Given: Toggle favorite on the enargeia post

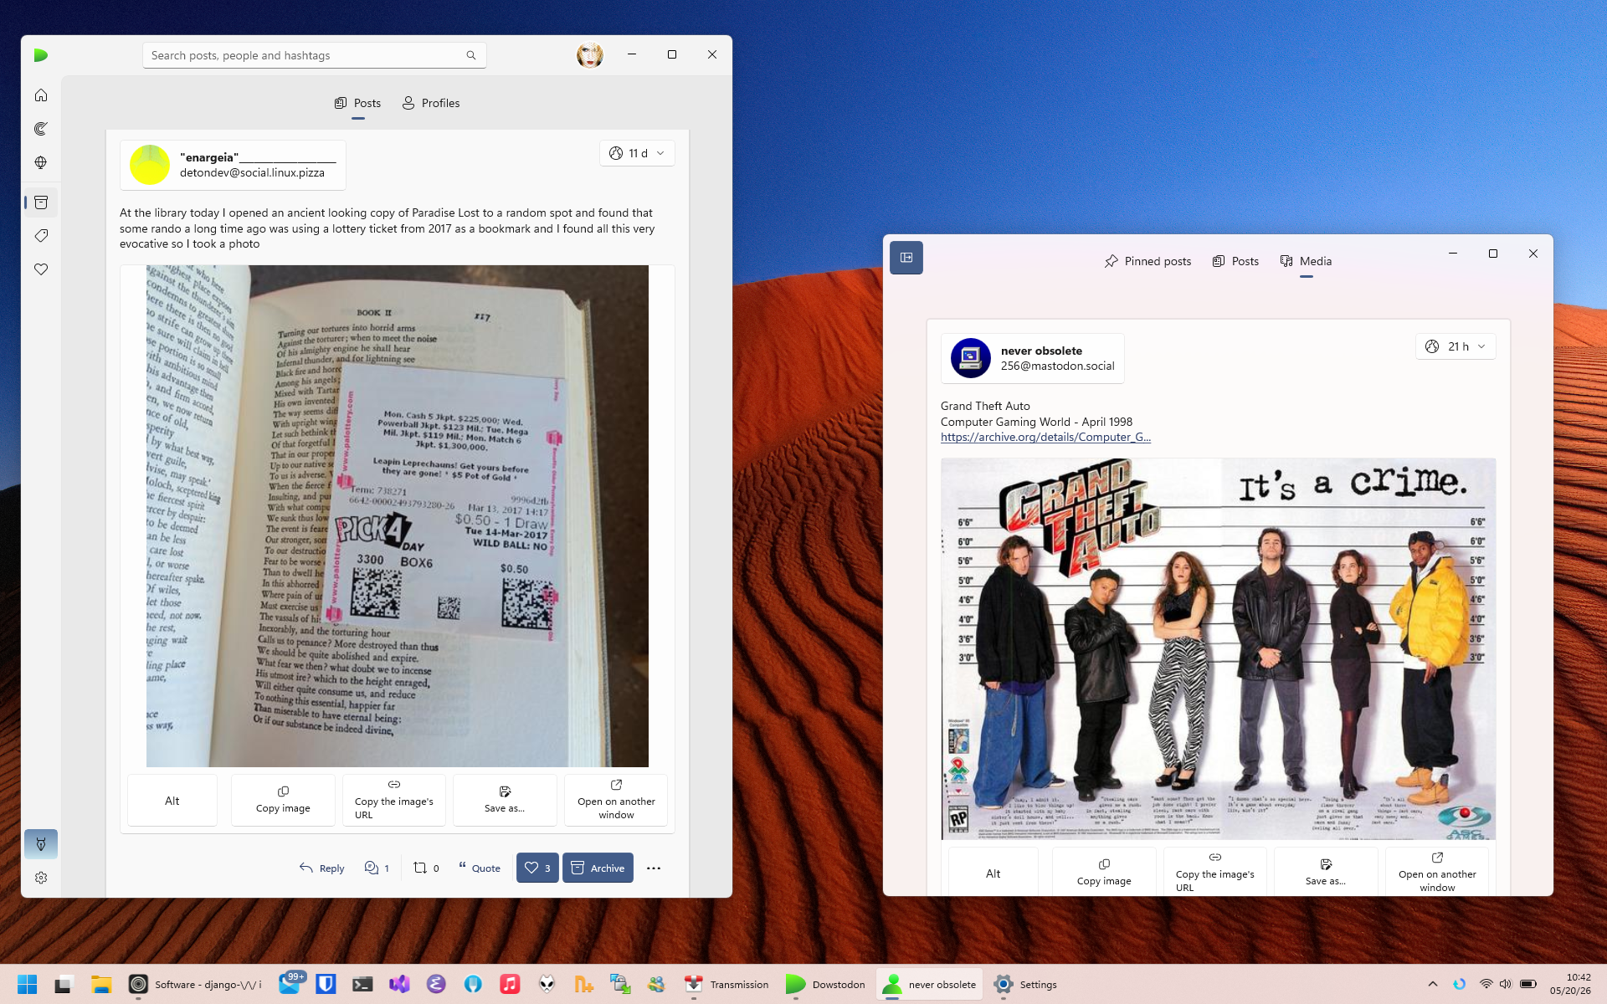Looking at the screenshot, I should 537,868.
